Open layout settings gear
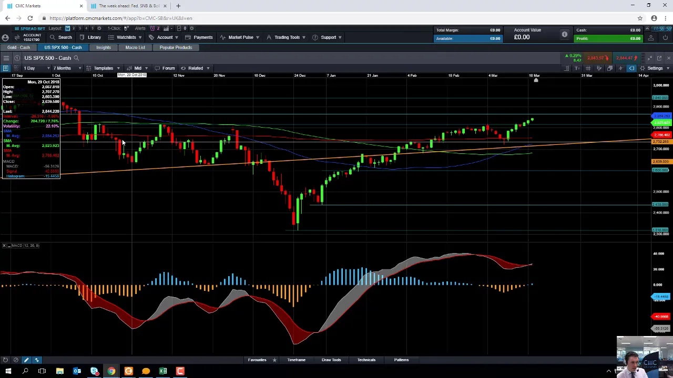 (x=99, y=28)
